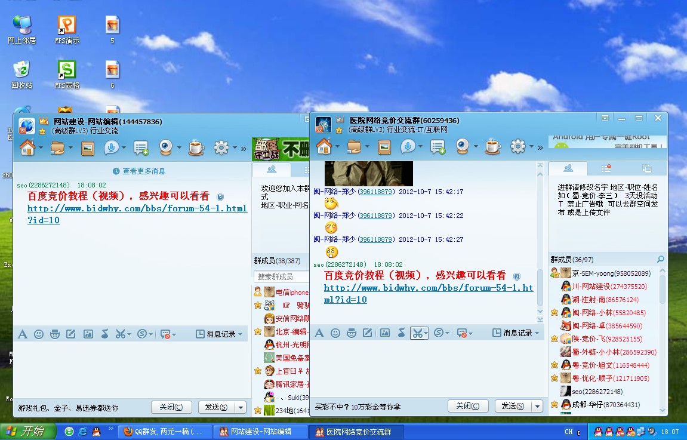Click coffee cup icon in 网站建设-网站编辑 toolbar

click(x=195, y=147)
